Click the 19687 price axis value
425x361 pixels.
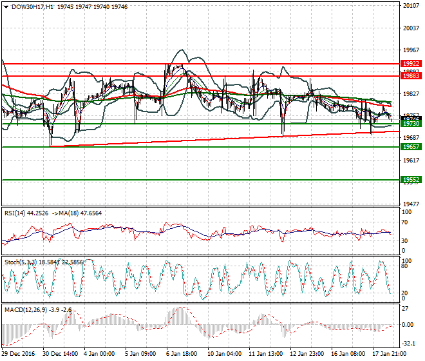[x=411, y=138]
